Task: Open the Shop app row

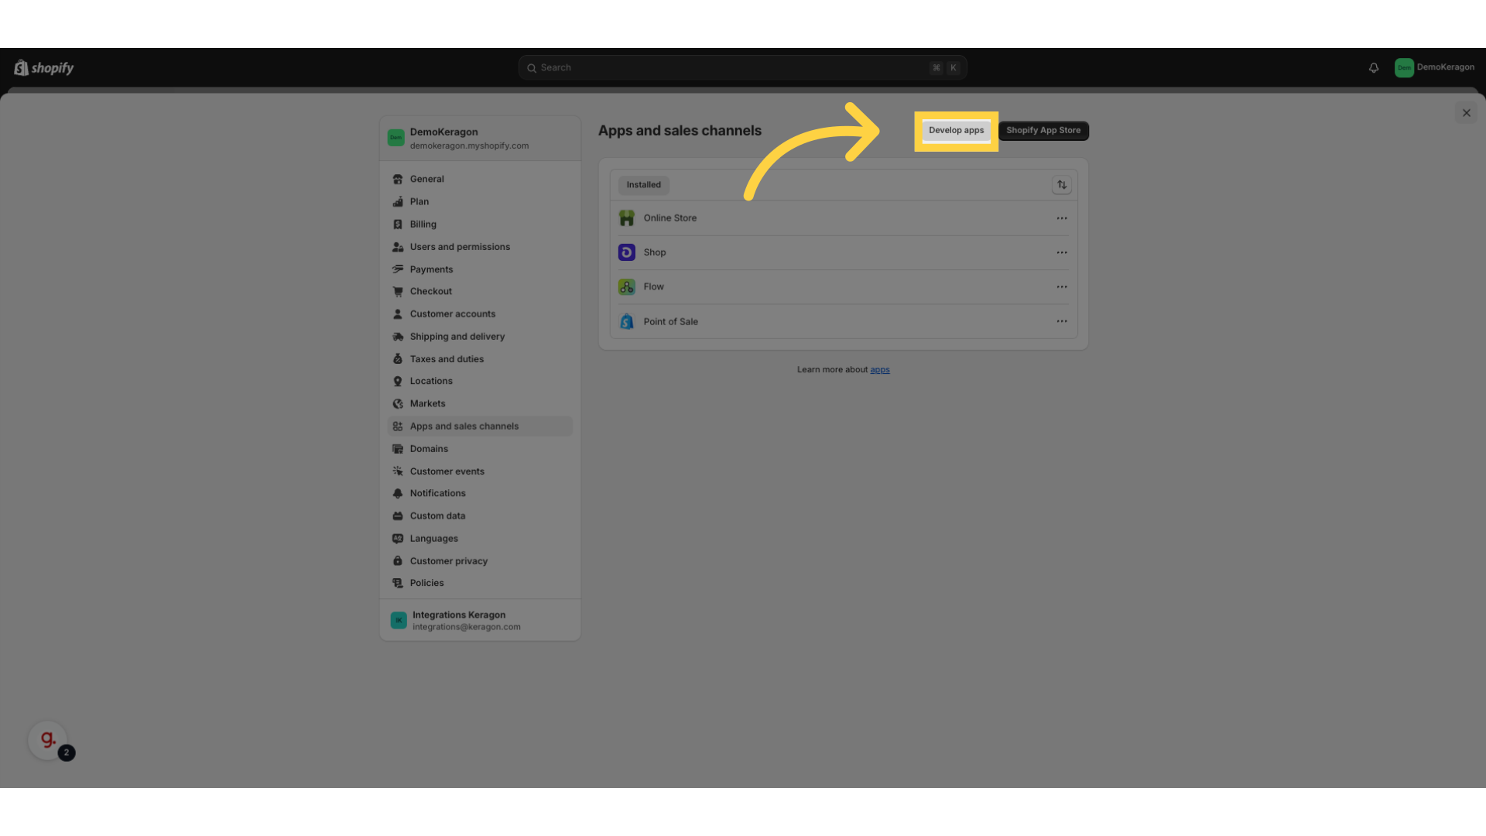Action: 844,252
